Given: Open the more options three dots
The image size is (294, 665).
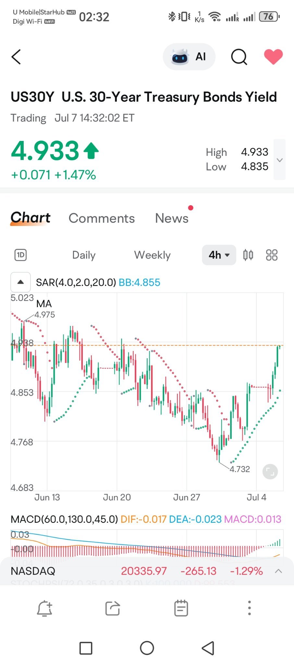Looking at the screenshot, I should [x=249, y=608].
